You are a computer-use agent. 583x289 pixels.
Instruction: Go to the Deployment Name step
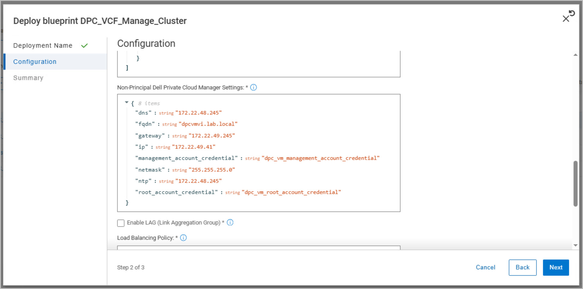tap(43, 45)
